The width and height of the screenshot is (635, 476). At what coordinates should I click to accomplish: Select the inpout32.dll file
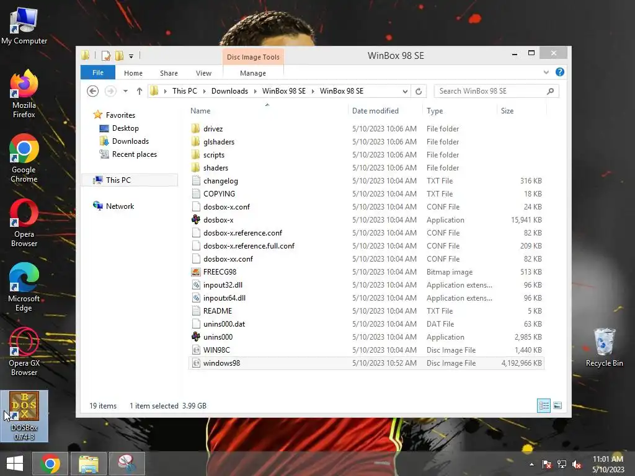click(x=366, y=284)
